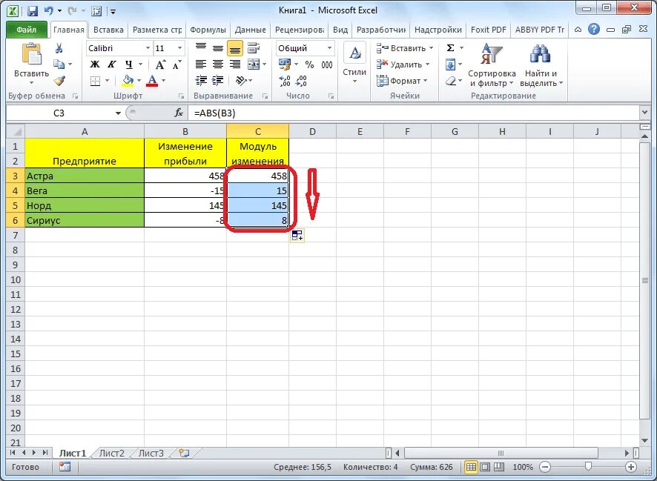Click the Paste clipboard icon
Viewport: 657px width, 481px height.
pos(31,54)
